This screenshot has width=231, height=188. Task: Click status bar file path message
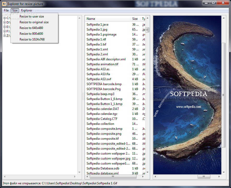point(60,183)
